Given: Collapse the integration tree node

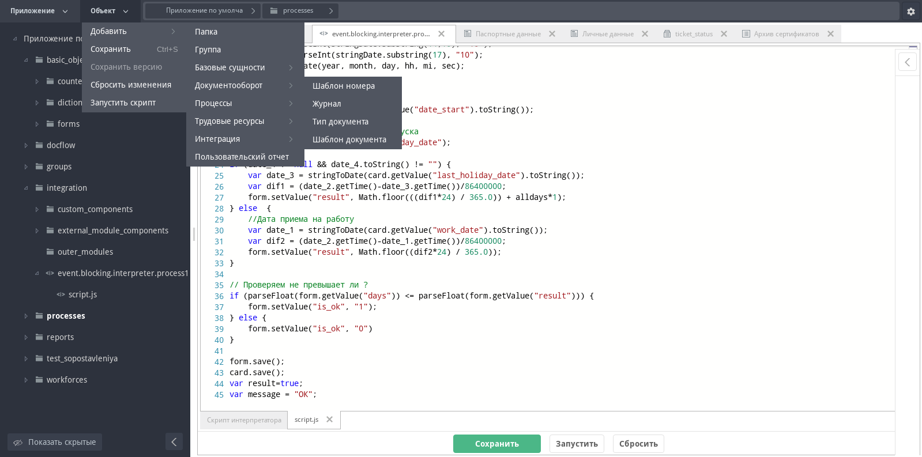Looking at the screenshot, I should pos(26,188).
